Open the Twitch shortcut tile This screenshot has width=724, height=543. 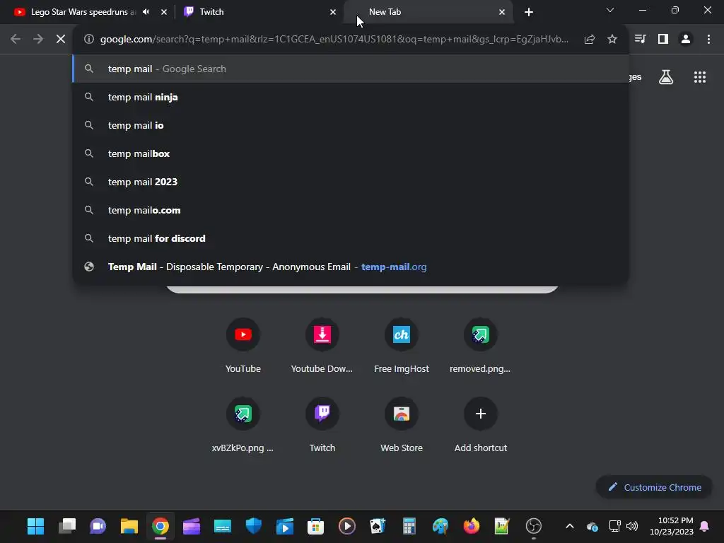tap(322, 424)
